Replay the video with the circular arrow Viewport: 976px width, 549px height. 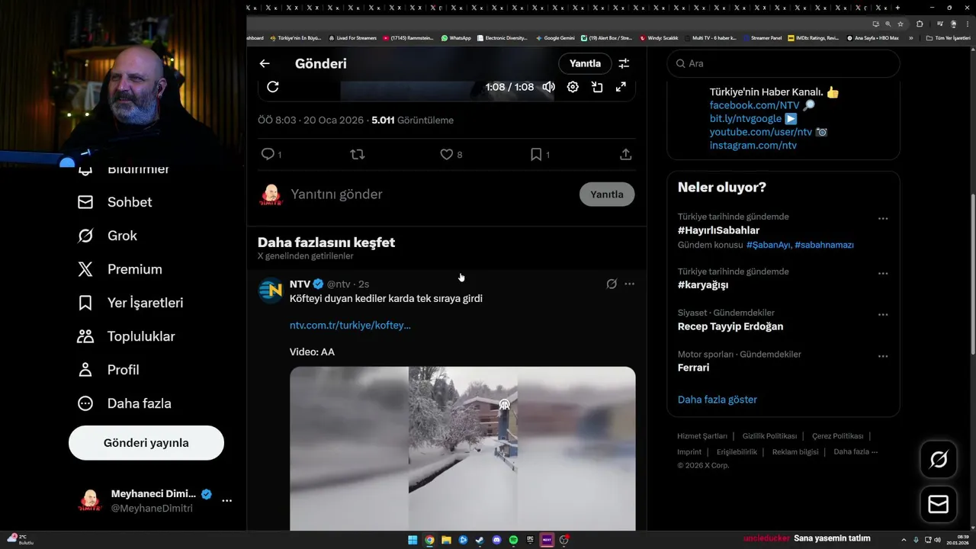273,87
